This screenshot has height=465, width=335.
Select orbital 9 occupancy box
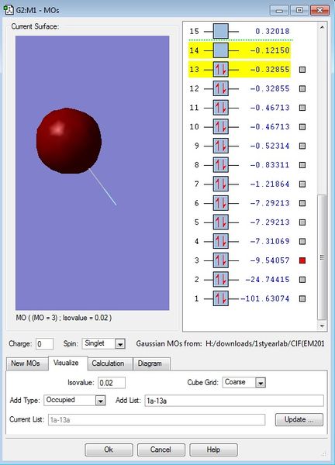point(221,146)
